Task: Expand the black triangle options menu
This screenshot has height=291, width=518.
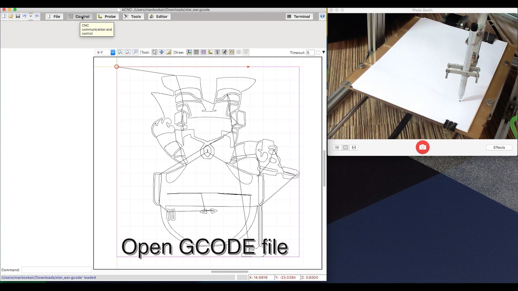Action: point(323,53)
